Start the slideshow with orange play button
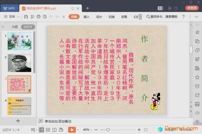The height and width of the screenshot is (134, 202). tap(72, 130)
